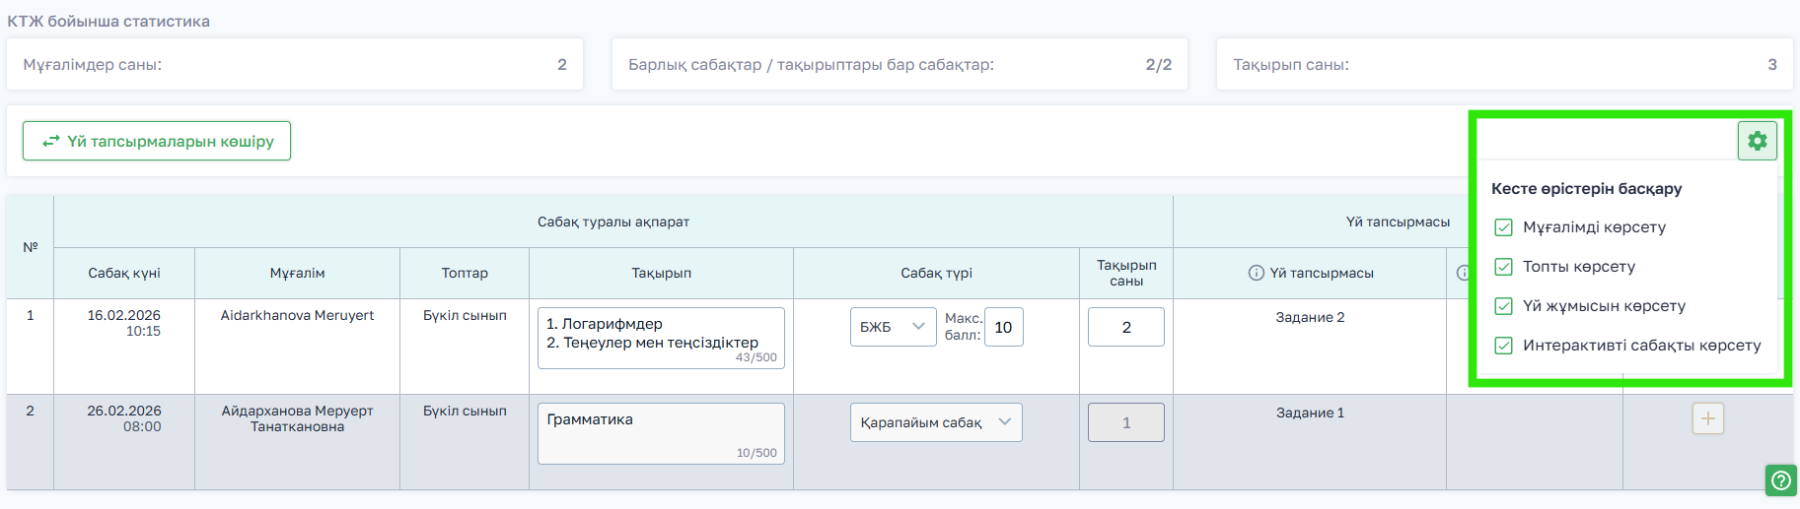The height and width of the screenshot is (509, 1800).
Task: Disable the Үй жұмысын көрсету checkbox
Action: click(1503, 306)
